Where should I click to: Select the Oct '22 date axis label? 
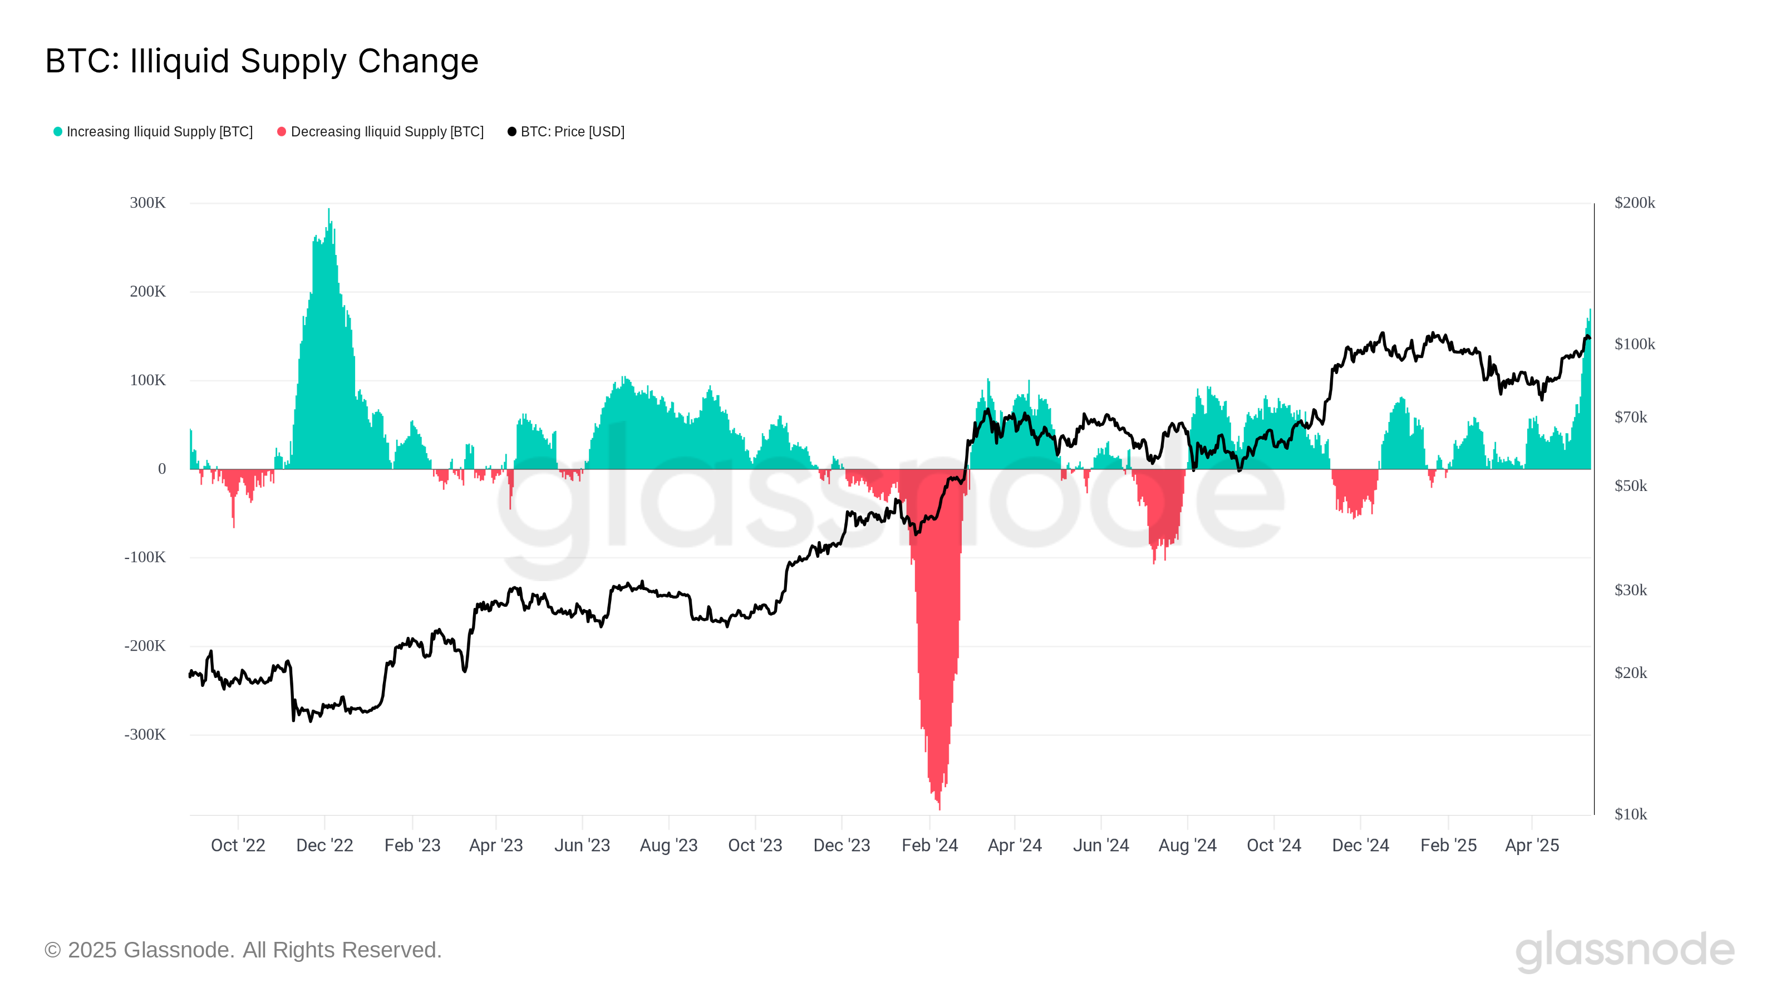pos(238,845)
